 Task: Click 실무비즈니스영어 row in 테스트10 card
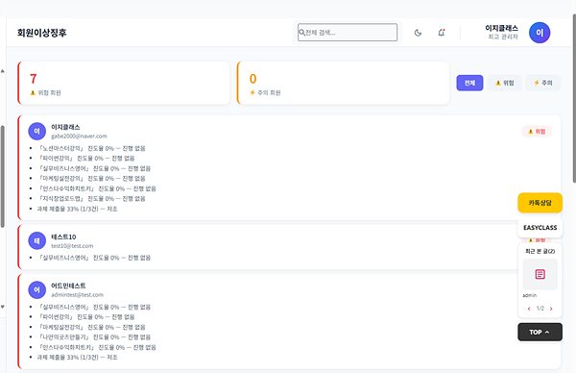[x=94, y=258]
